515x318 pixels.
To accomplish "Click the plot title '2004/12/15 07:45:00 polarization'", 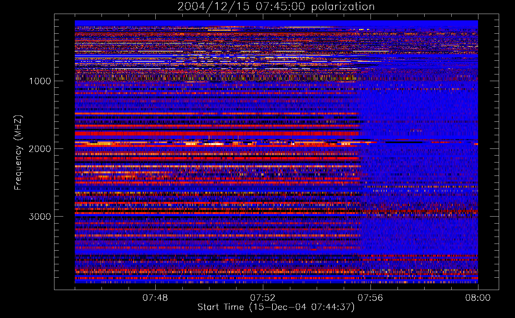I will 276,7.
